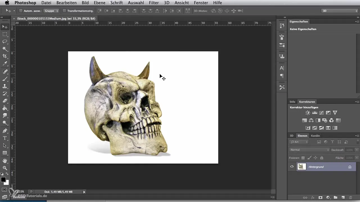Select the Eyedropper tool
The width and height of the screenshot is (360, 202).
click(x=5, y=64)
